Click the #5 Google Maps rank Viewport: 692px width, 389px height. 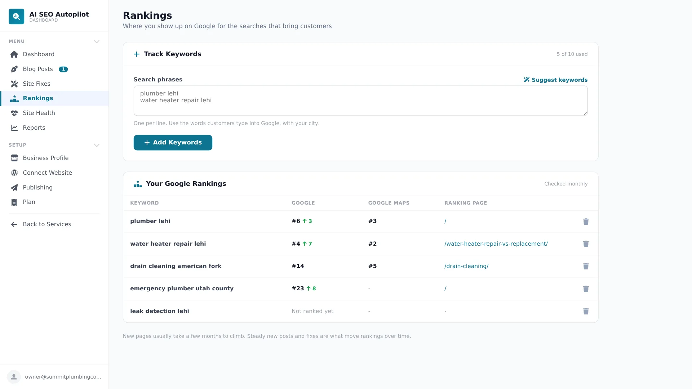(372, 266)
